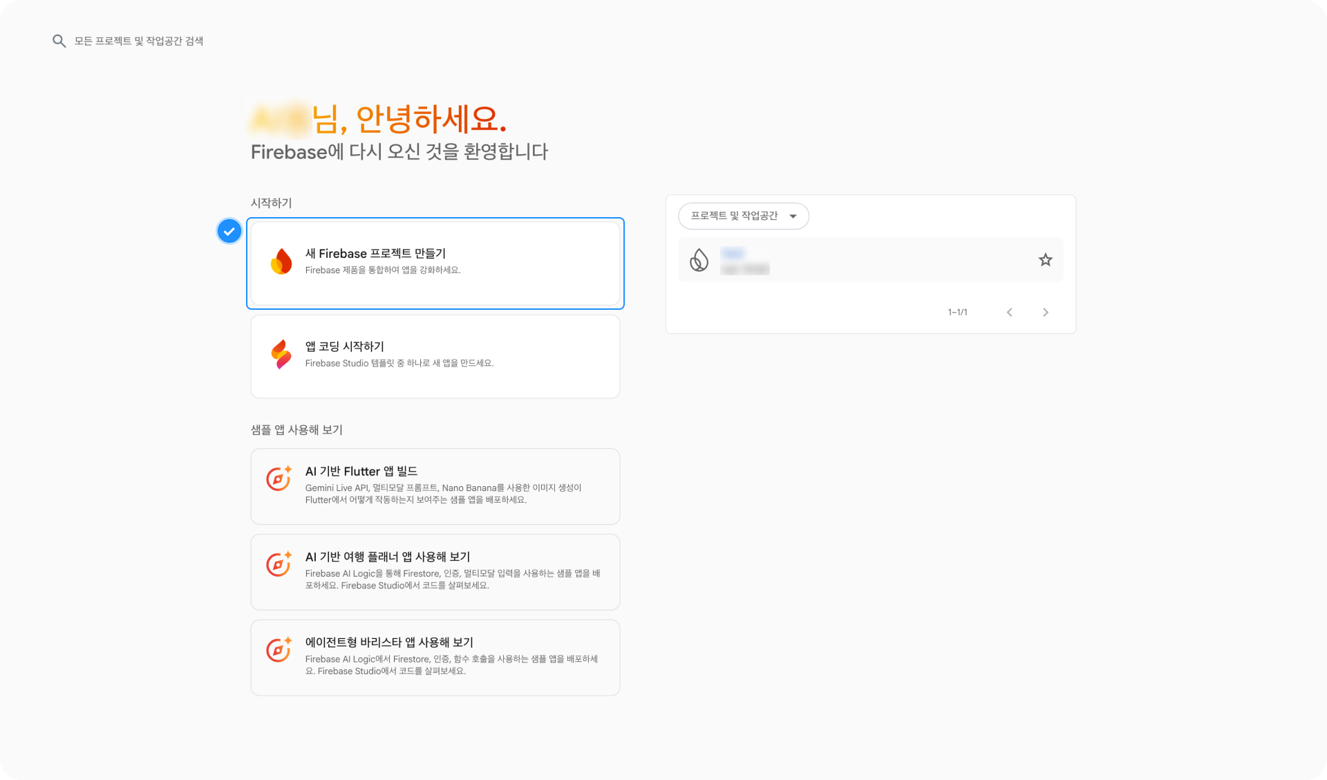Click the Firebase Studio logo icon
This screenshot has width=1327, height=780.
tap(281, 354)
